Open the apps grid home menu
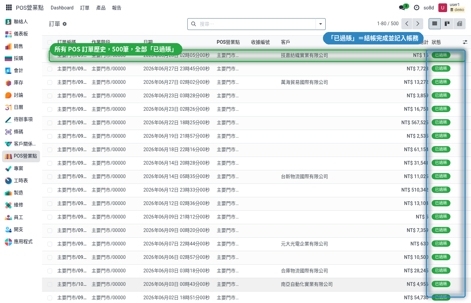 tap(9, 7)
